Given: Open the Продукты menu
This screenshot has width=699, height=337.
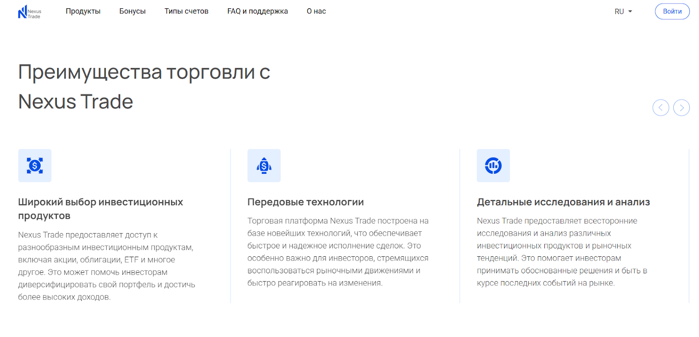Looking at the screenshot, I should click(83, 11).
